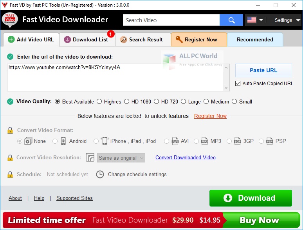Click the padlock next to Schedule
The width and height of the screenshot is (303, 230).
click(x=10, y=175)
